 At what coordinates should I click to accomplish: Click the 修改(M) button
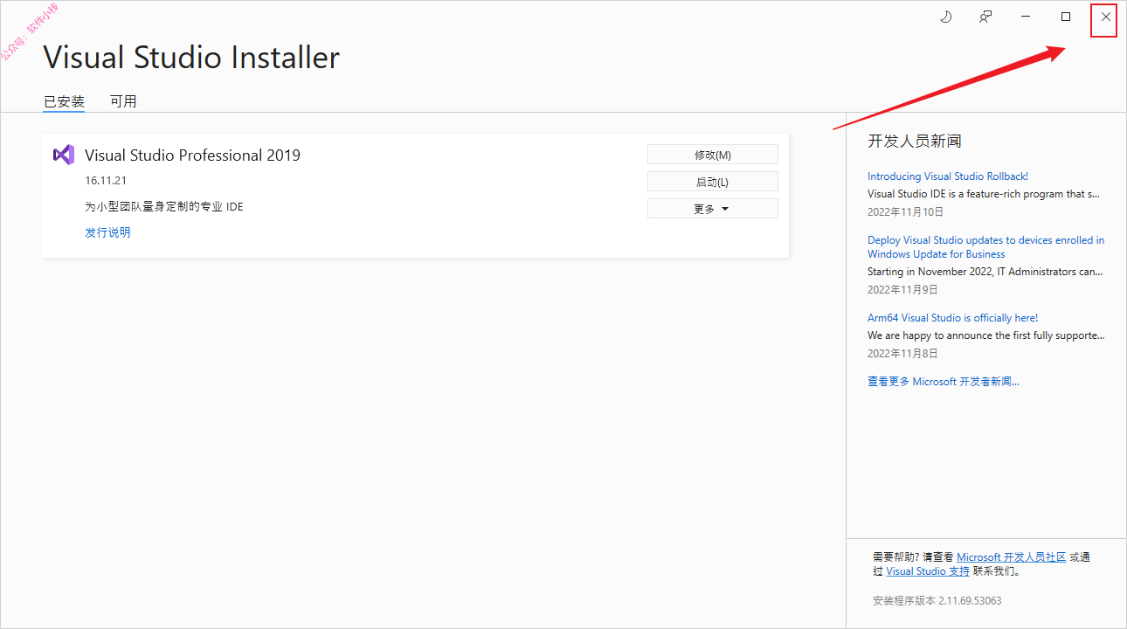pyautogui.click(x=713, y=155)
